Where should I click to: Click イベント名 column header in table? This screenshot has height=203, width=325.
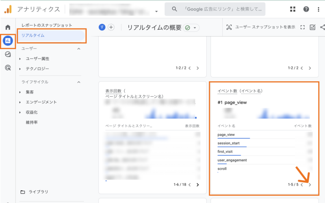(226, 126)
